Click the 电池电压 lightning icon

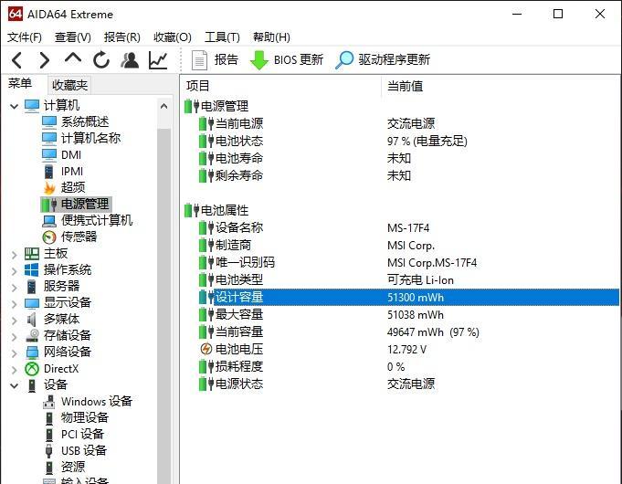point(206,349)
